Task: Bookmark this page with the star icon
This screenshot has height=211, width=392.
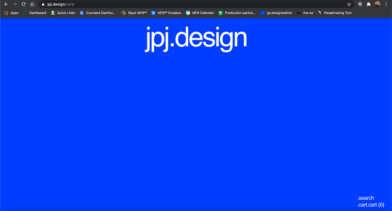Action: 349,4
